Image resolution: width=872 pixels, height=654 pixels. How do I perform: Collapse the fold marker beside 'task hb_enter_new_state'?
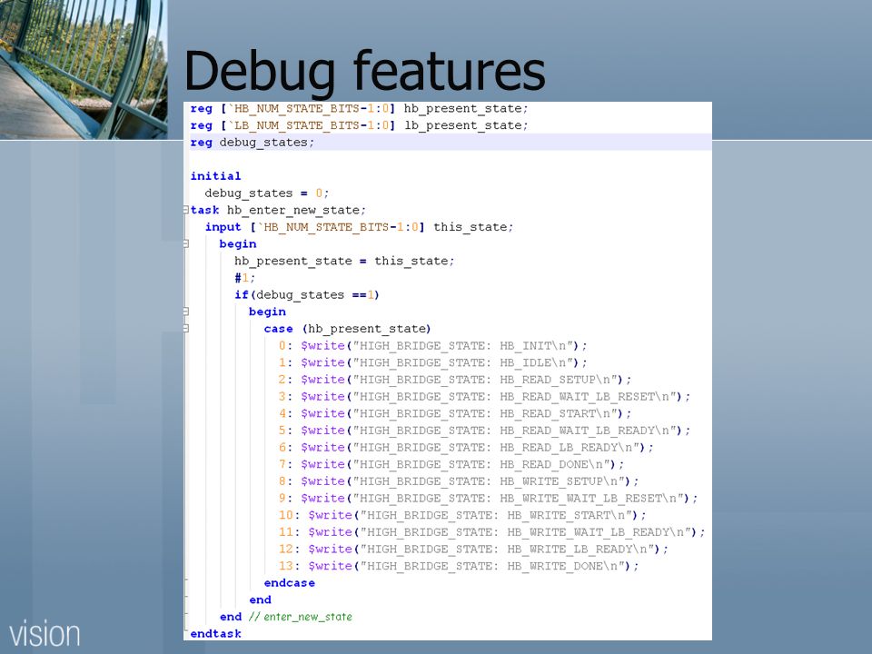click(x=185, y=210)
